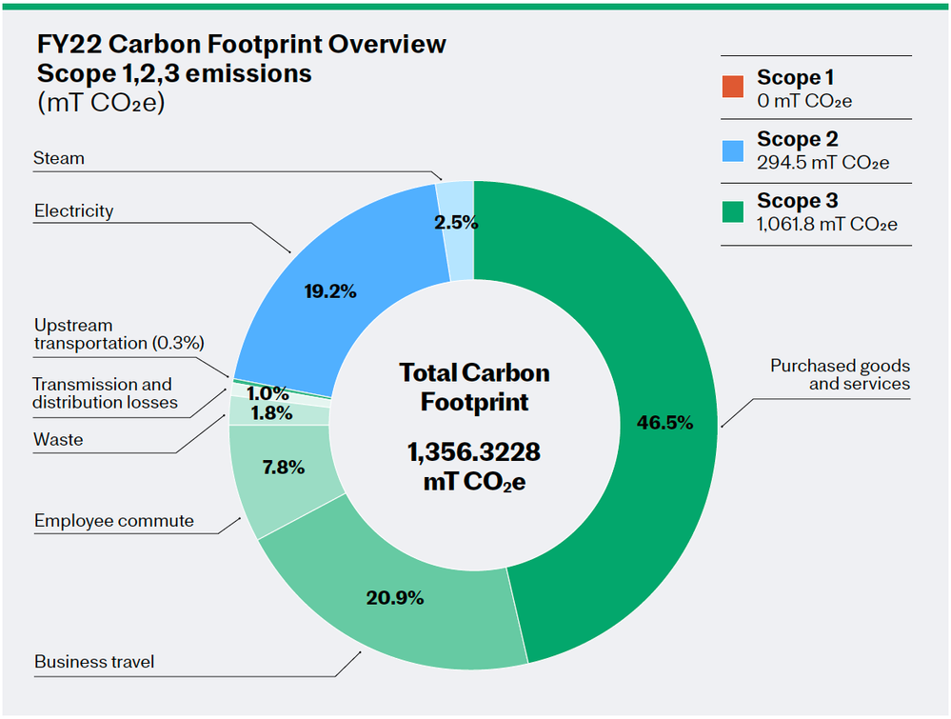
Task: Click the Upstream transportation (0.3%) label
Action: tap(119, 334)
